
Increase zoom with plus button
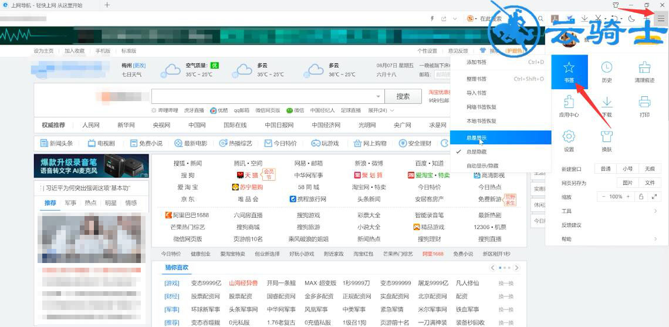(x=627, y=197)
